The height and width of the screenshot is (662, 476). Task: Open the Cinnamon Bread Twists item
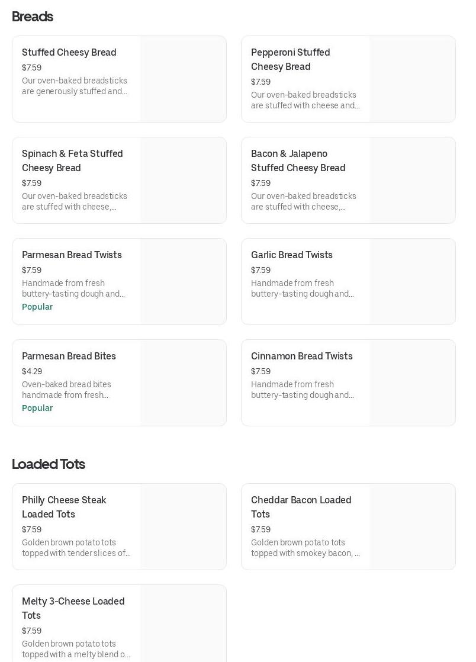point(302,356)
